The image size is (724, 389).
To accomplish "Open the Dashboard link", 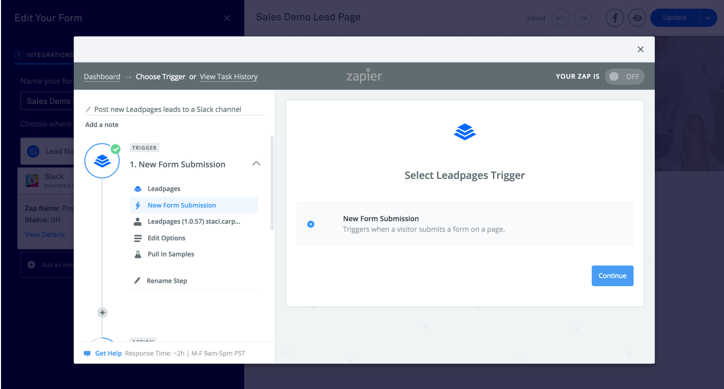I will pos(102,77).
